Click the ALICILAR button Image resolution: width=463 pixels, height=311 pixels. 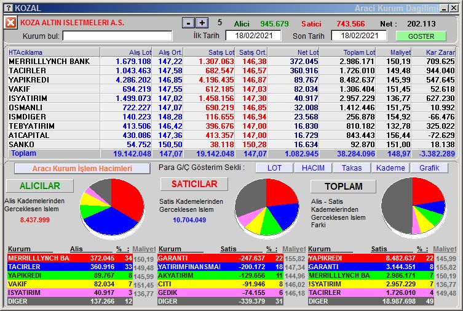(x=40, y=186)
